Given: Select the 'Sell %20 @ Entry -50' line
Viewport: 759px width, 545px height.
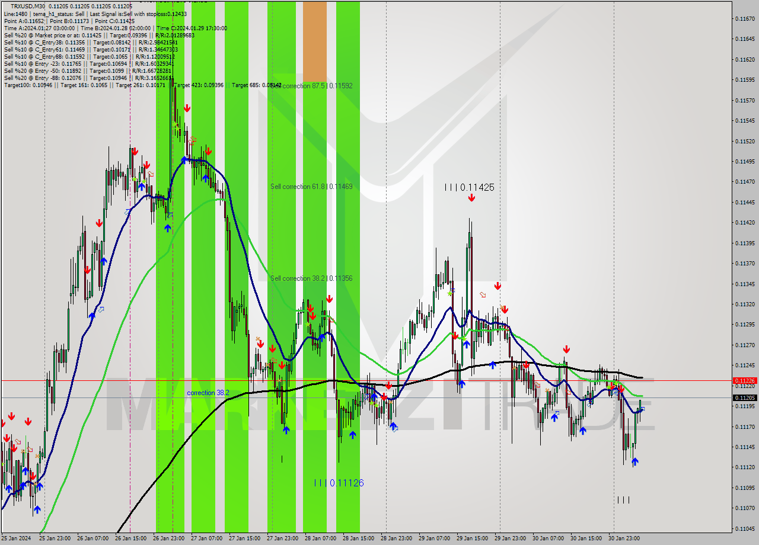Looking at the screenshot, I should [x=87, y=70].
